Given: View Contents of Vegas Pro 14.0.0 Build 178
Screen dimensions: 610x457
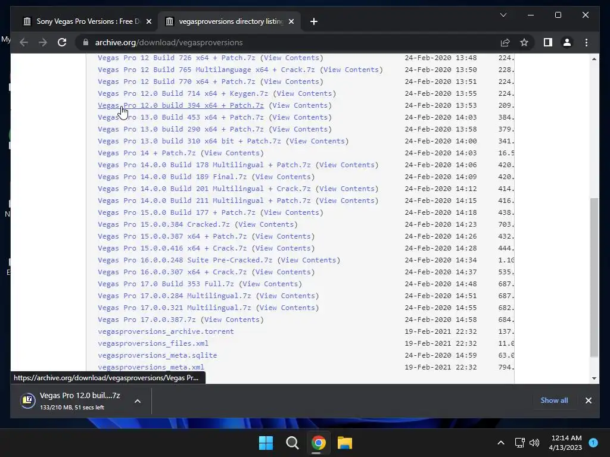Looking at the screenshot, I should click(347, 165).
